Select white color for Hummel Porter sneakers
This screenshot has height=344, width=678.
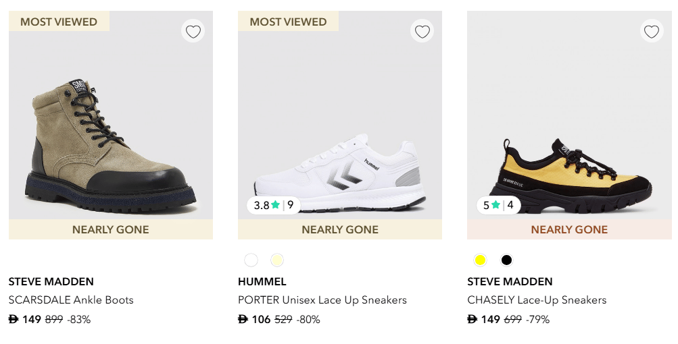251,260
